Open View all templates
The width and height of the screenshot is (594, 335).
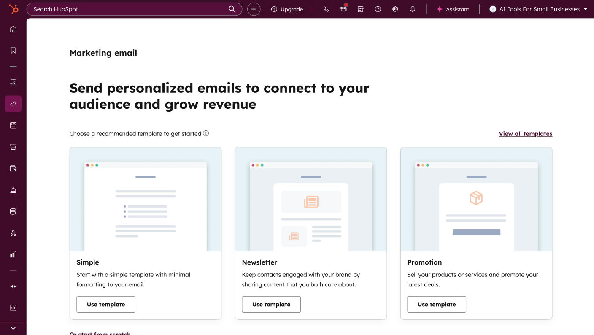click(526, 134)
